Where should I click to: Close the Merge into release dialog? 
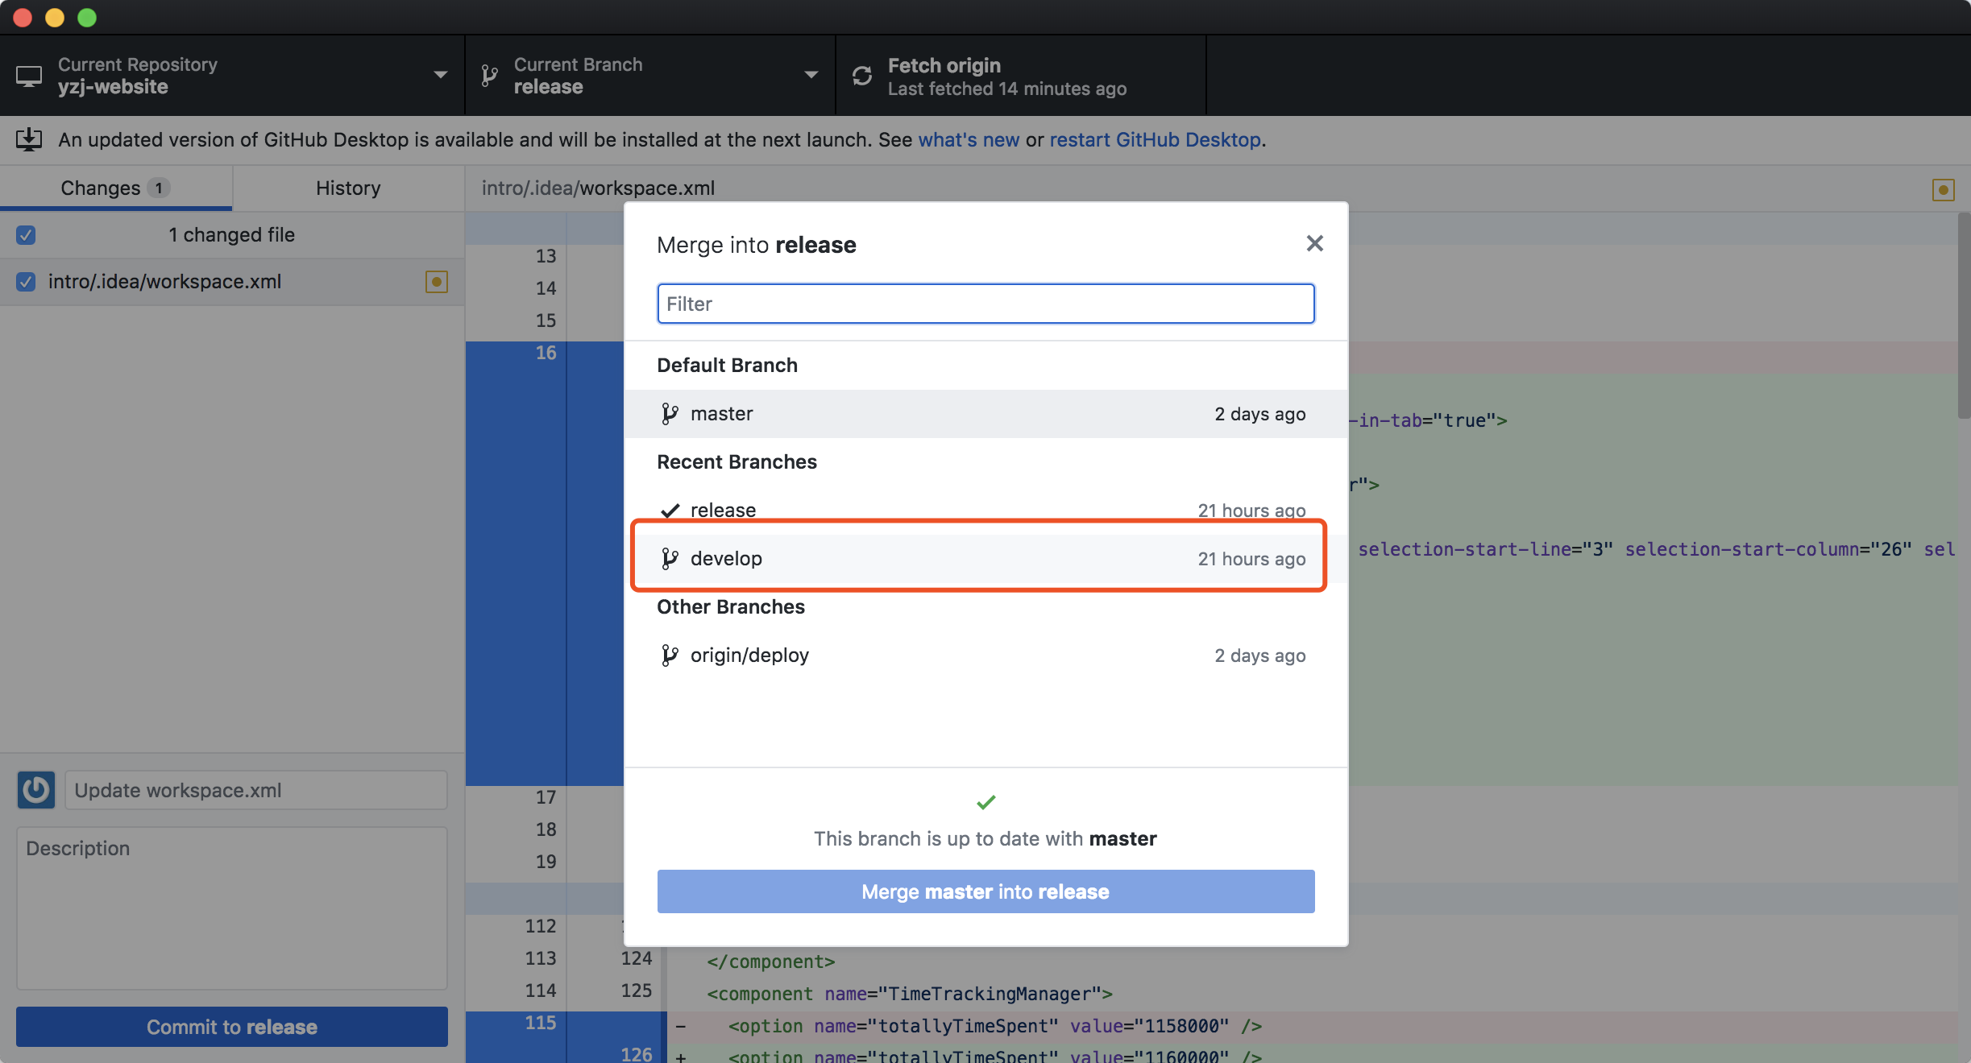(1314, 243)
